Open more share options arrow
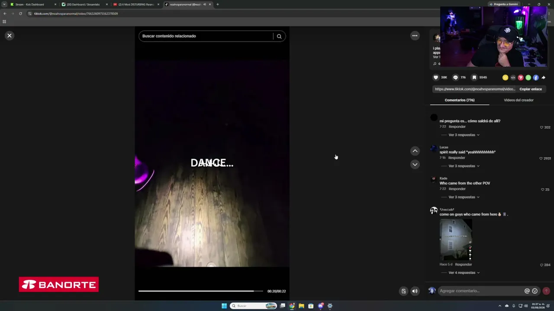This screenshot has height=311, width=554. point(544,78)
